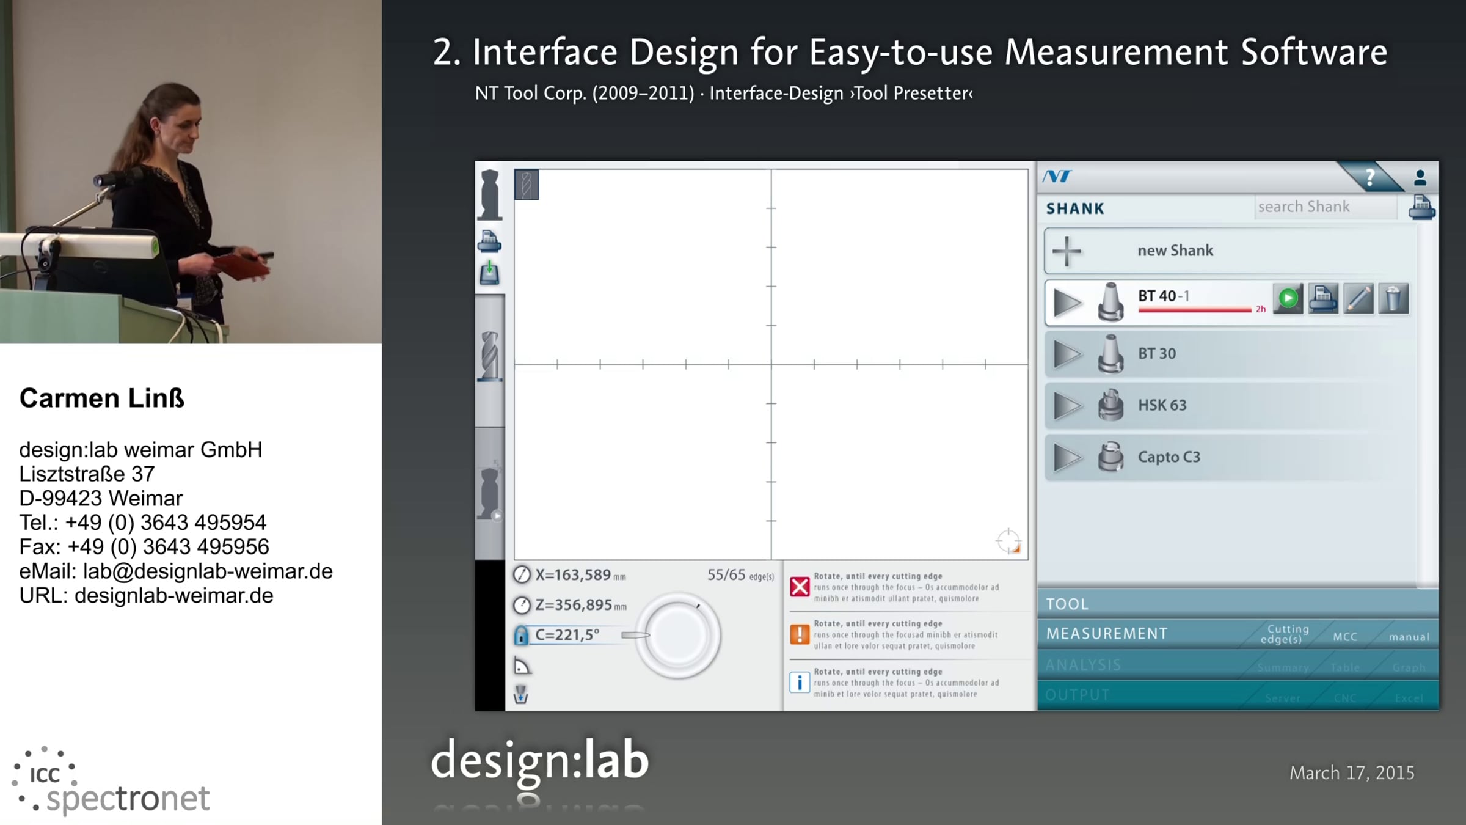1466x825 pixels.
Task: Click the NT logo in header
Action: tap(1057, 177)
